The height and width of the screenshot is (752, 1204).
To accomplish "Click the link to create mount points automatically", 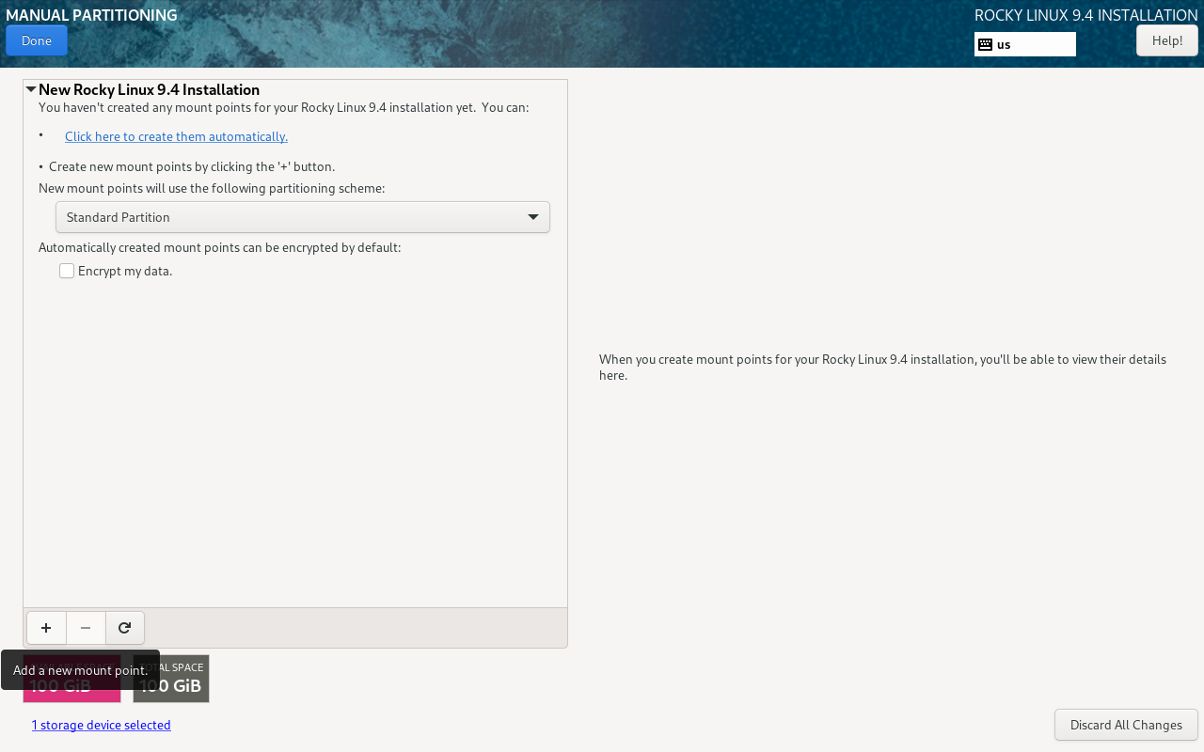I will coord(176,136).
